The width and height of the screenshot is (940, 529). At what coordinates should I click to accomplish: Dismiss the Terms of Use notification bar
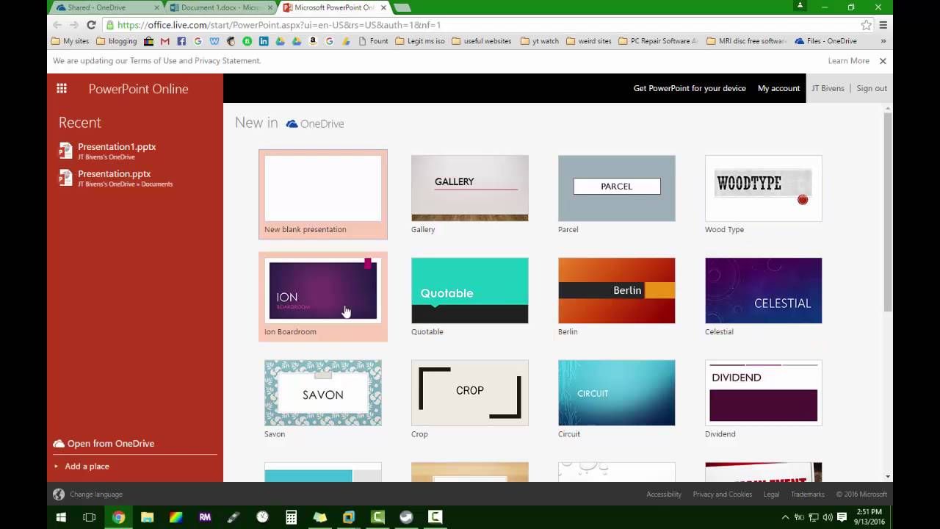point(883,61)
